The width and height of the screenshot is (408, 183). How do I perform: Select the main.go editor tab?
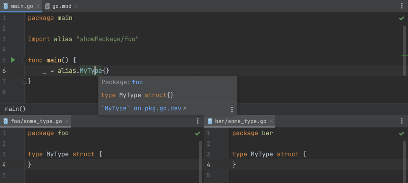click(19, 6)
